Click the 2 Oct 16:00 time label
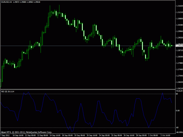 click(x=165, y=135)
